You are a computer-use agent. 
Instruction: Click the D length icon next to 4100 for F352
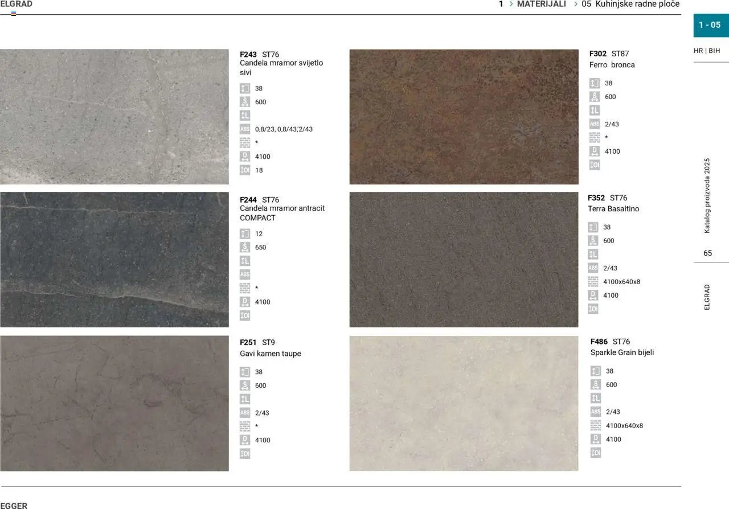click(594, 295)
